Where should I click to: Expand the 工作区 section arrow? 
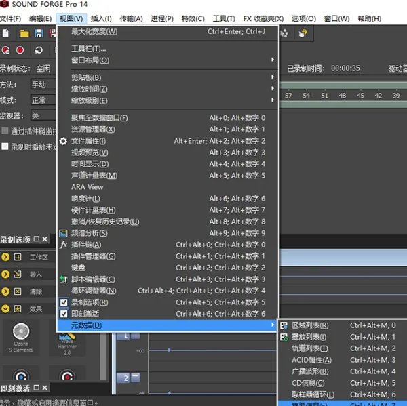(5, 257)
